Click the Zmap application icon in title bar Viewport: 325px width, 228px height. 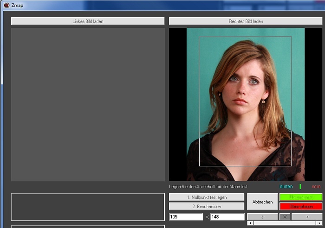click(x=6, y=5)
